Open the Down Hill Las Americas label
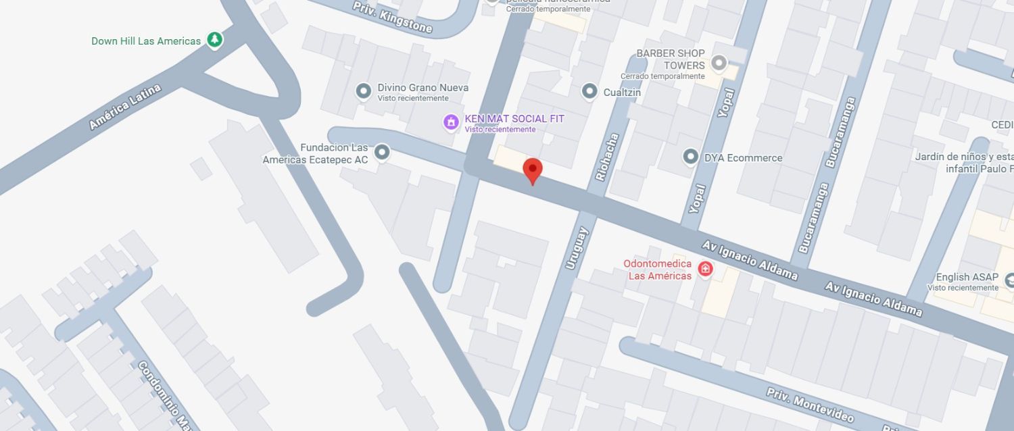 146,41
